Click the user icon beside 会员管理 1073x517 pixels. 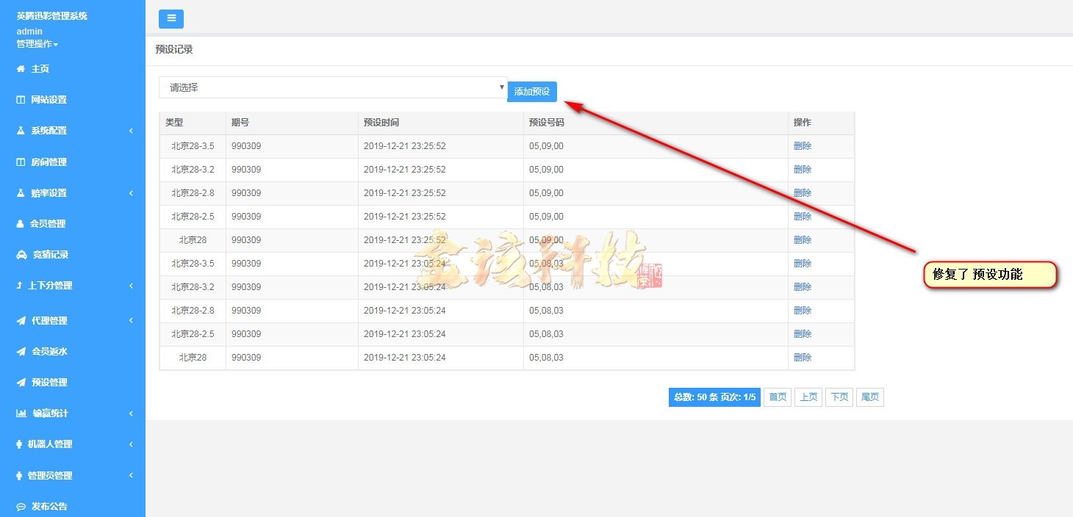21,224
